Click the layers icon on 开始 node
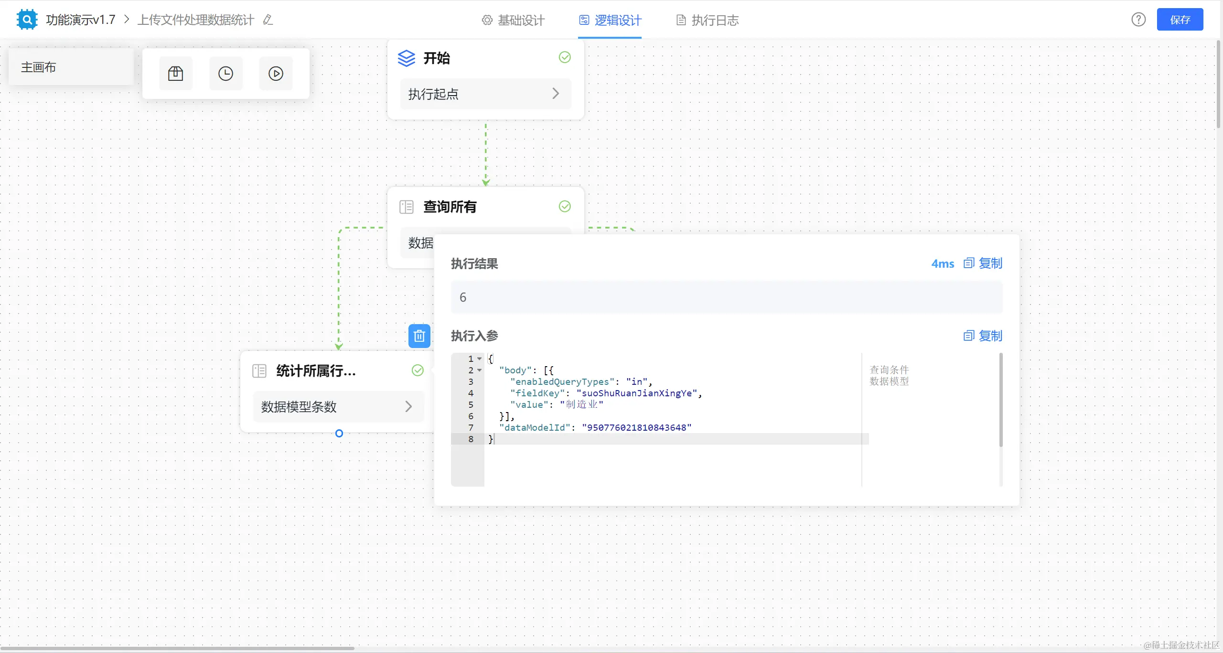1223x653 pixels. pos(407,58)
